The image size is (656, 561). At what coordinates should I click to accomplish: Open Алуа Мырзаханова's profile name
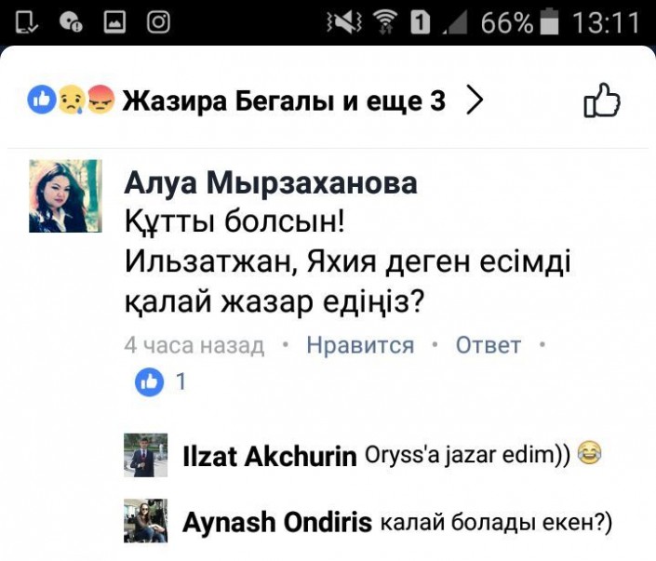click(x=271, y=183)
